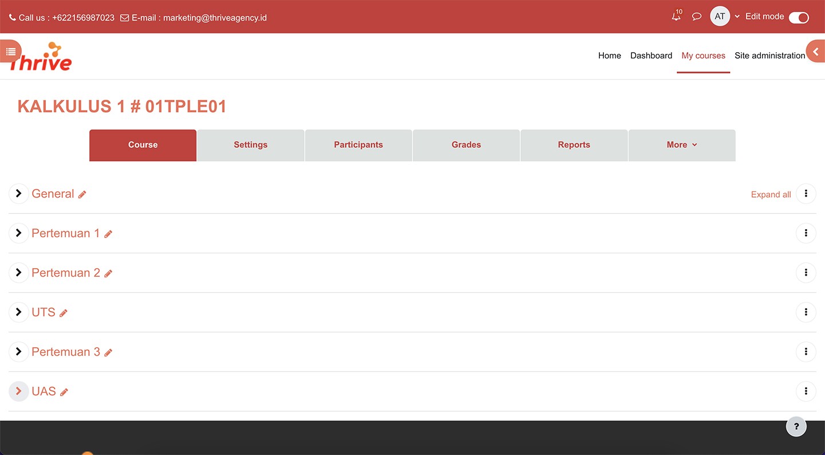Rename UTS using its pencil icon
The image size is (825, 455).
64,313
